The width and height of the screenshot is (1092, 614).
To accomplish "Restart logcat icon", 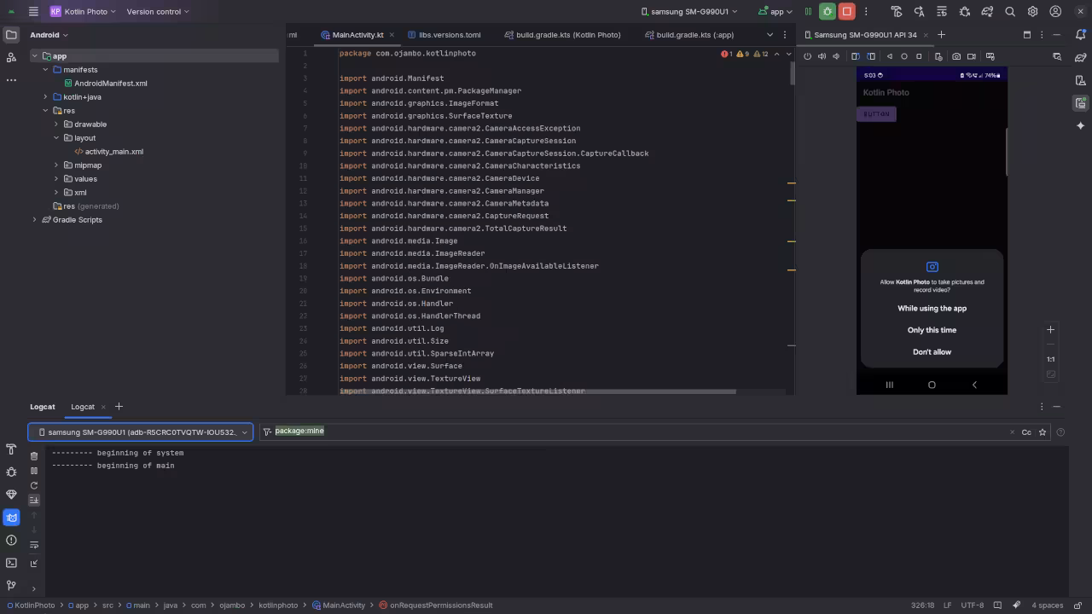I will point(34,485).
